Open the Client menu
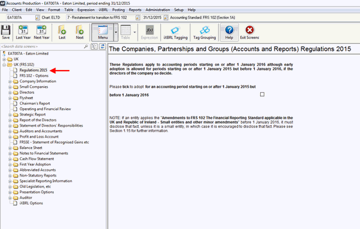The image size is (360, 229). click(17, 10)
